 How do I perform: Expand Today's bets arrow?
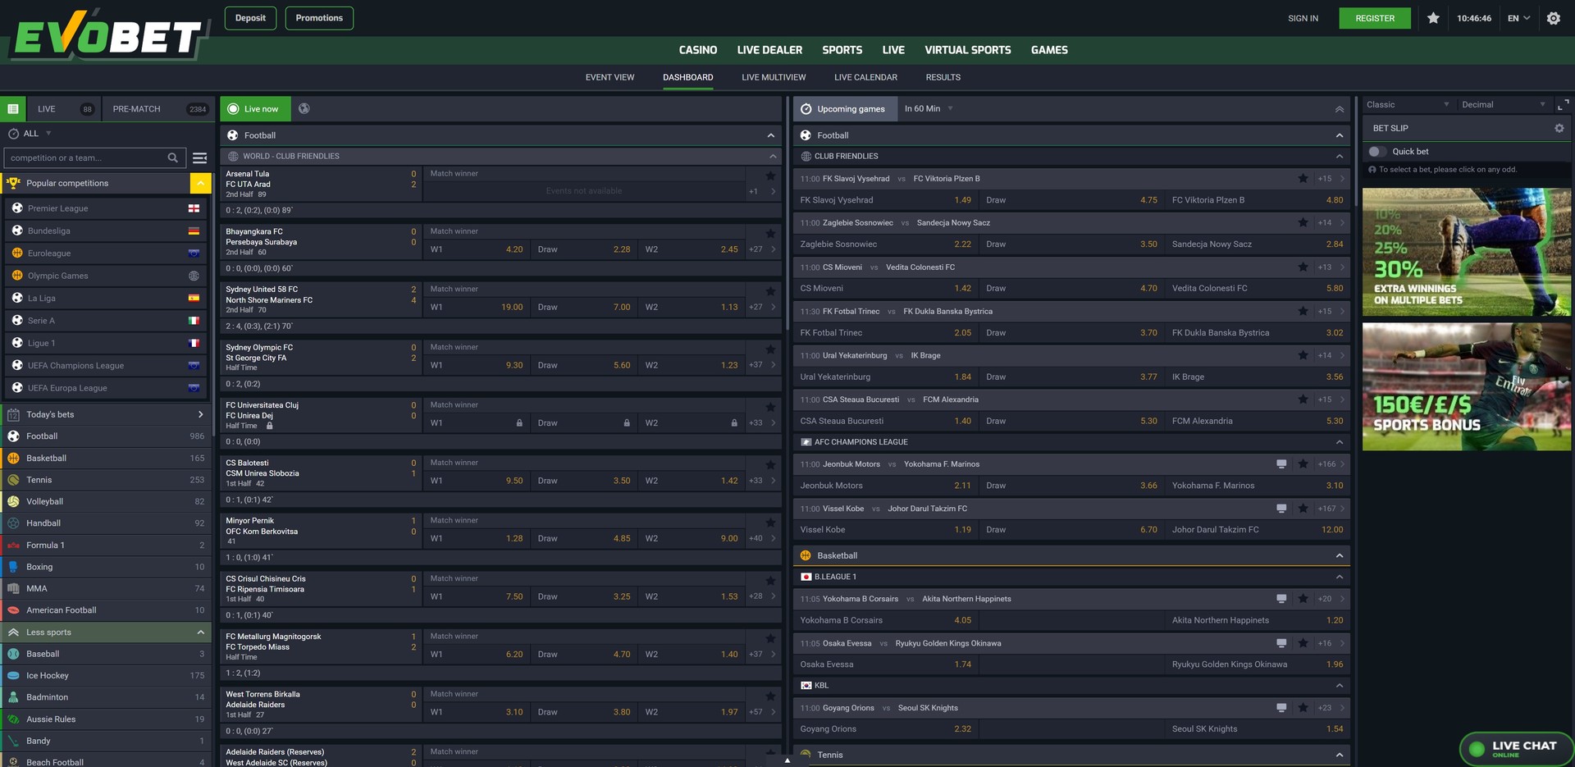click(x=200, y=414)
